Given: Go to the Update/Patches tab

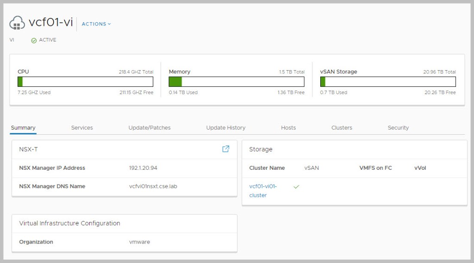Looking at the screenshot, I should 150,128.
